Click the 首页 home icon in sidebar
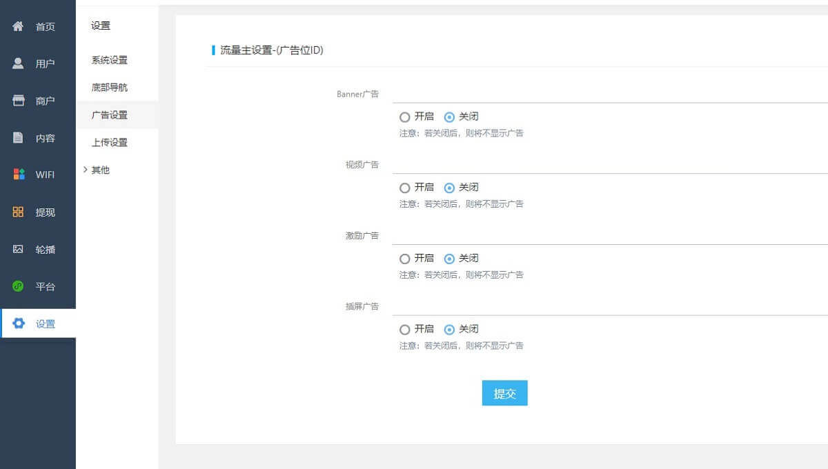This screenshot has height=469, width=828. click(18, 26)
